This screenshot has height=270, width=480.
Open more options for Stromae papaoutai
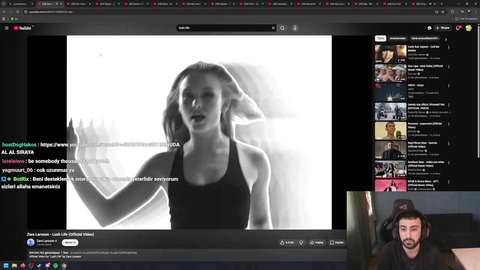[448, 124]
